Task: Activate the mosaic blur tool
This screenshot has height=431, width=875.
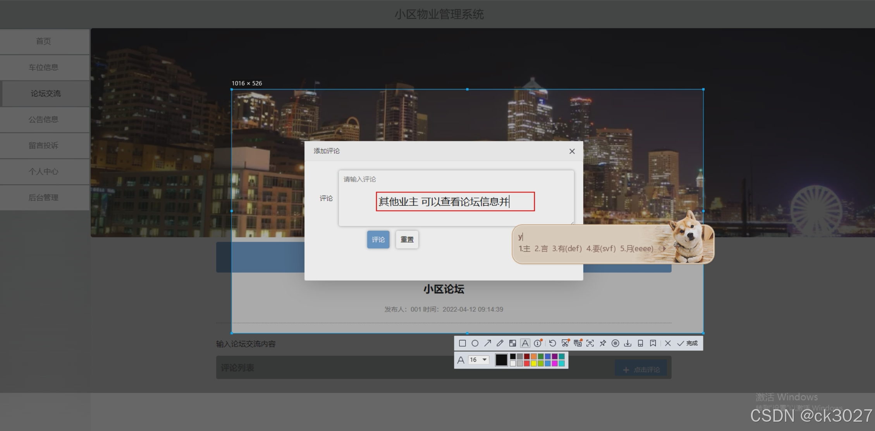Action: pos(512,343)
